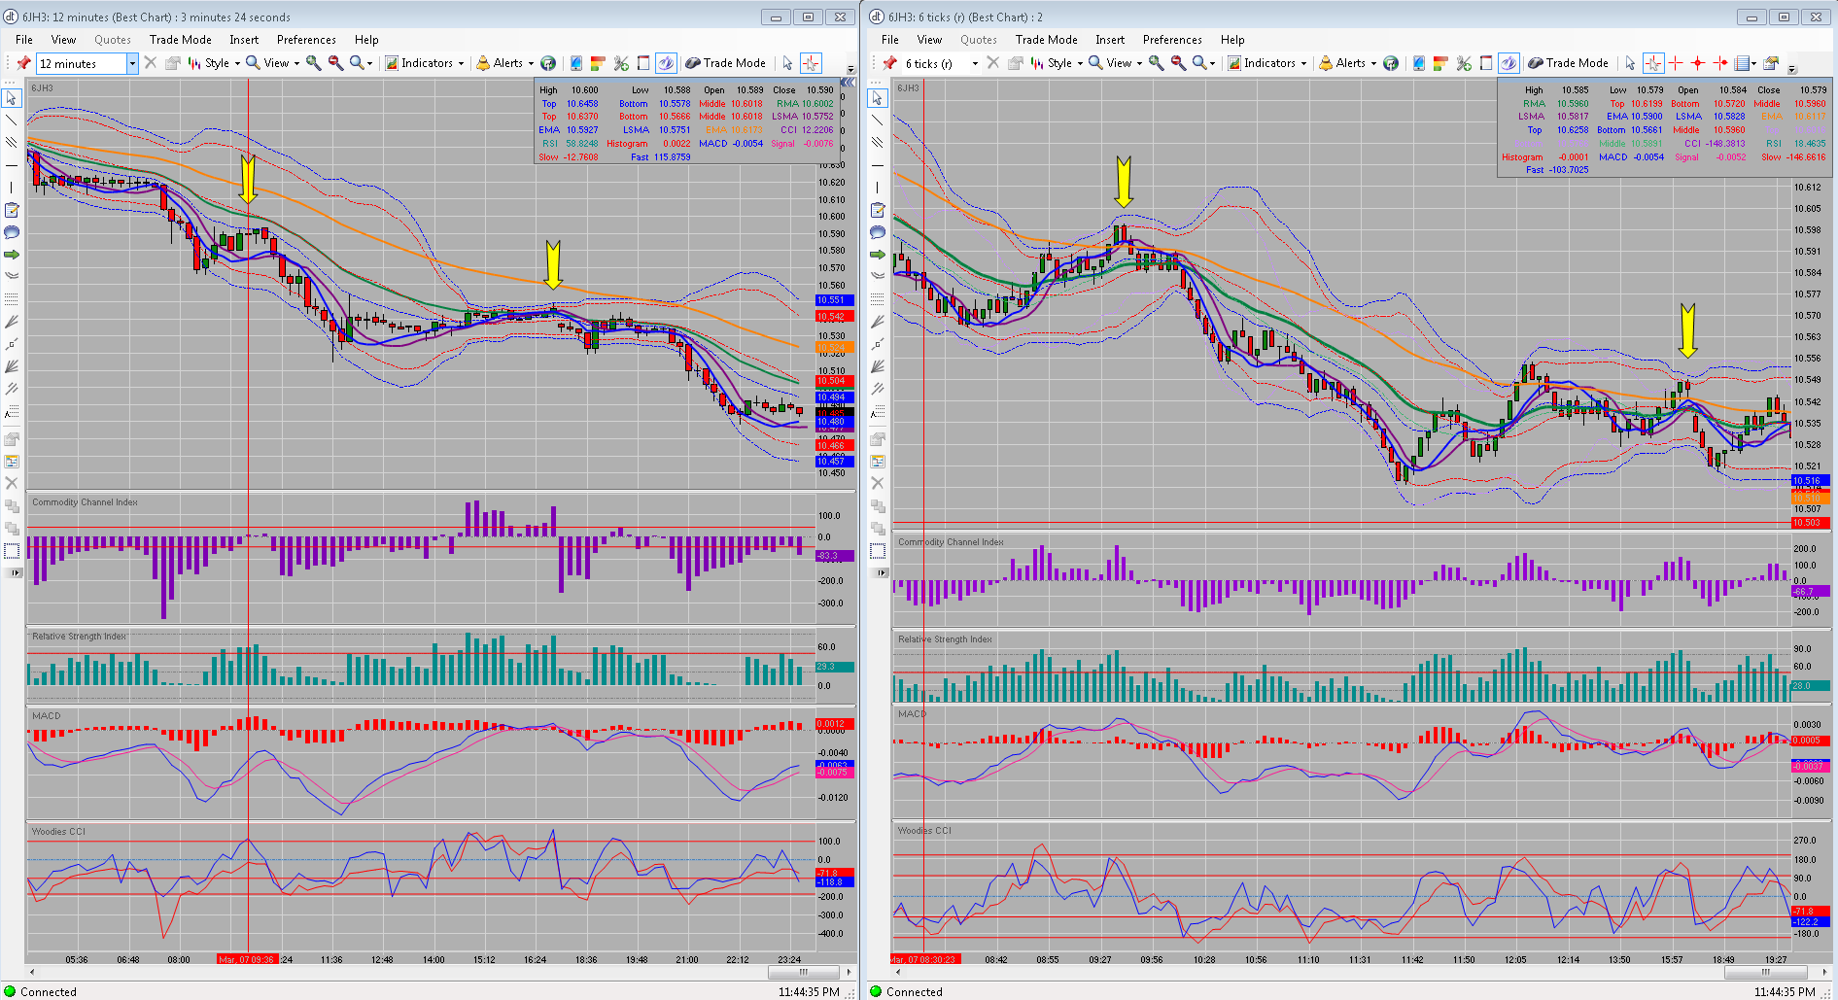Image resolution: width=1838 pixels, height=1000 pixels.
Task: Click the zoom in magnifier in left chart
Action: click(313, 63)
